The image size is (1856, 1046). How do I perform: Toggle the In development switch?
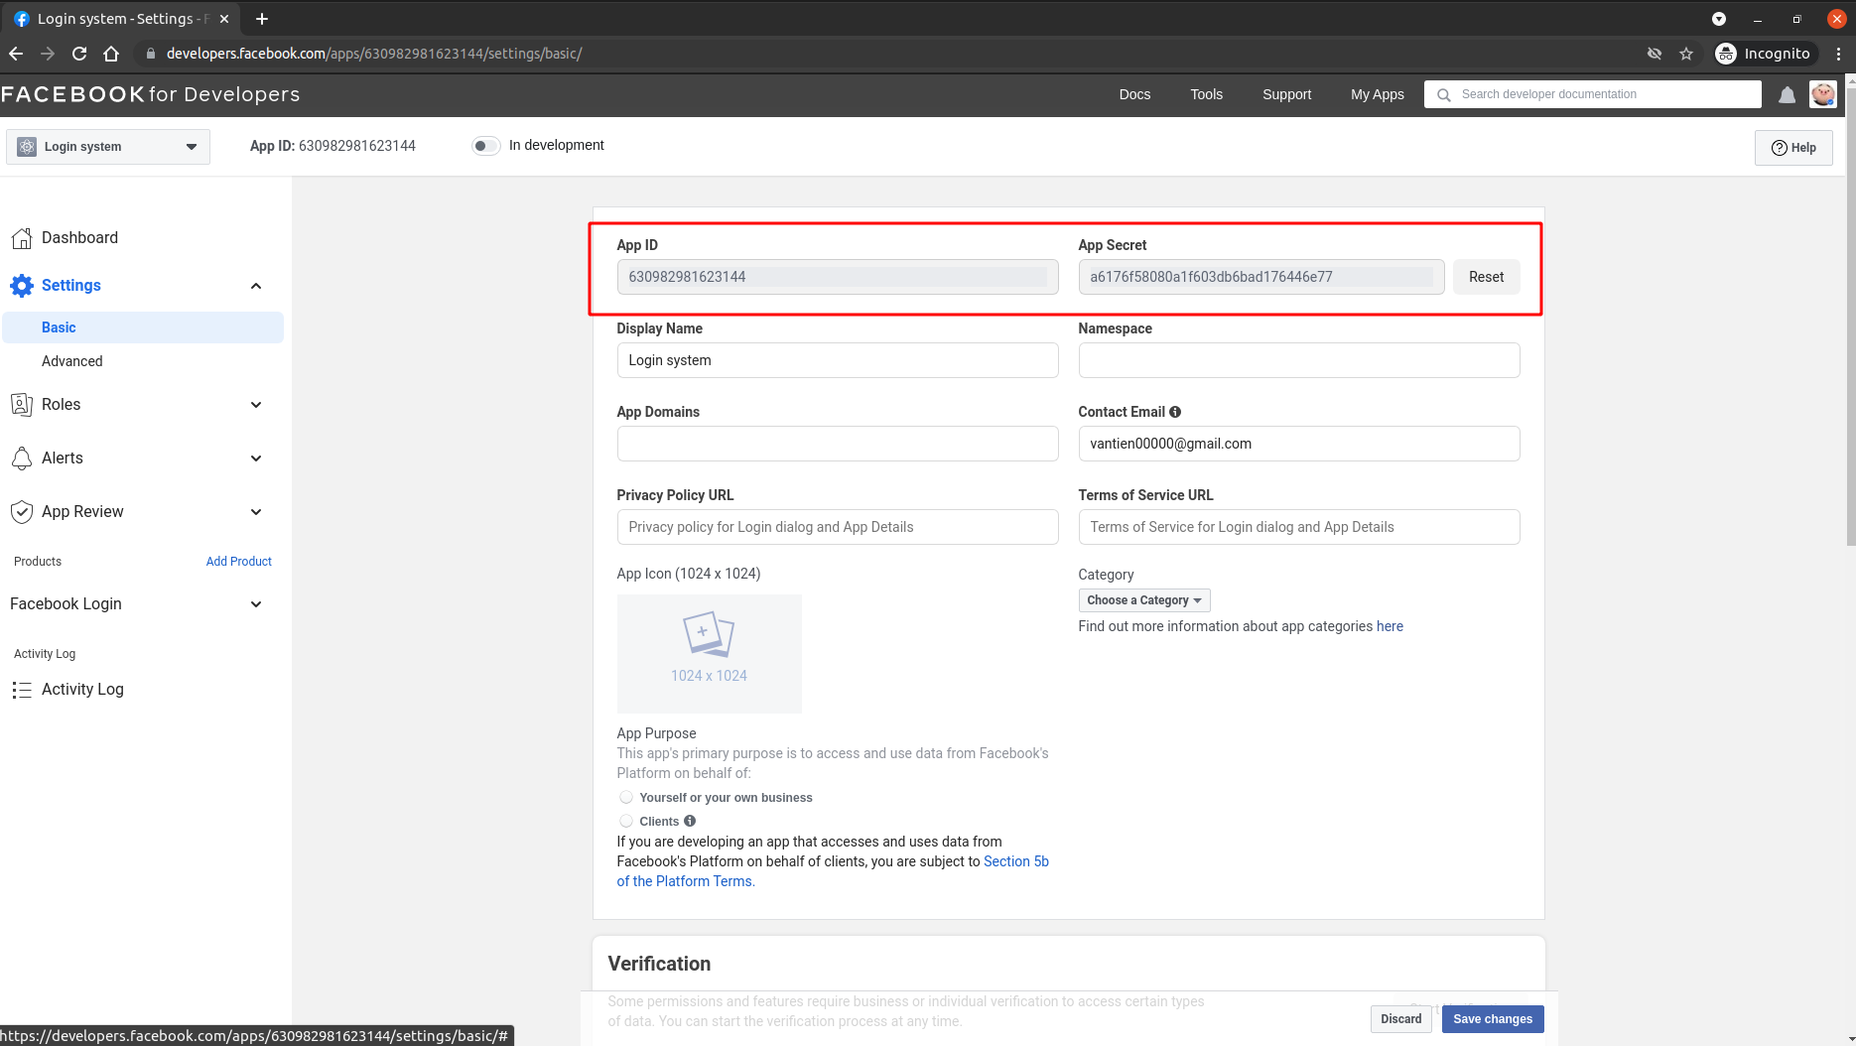(485, 146)
